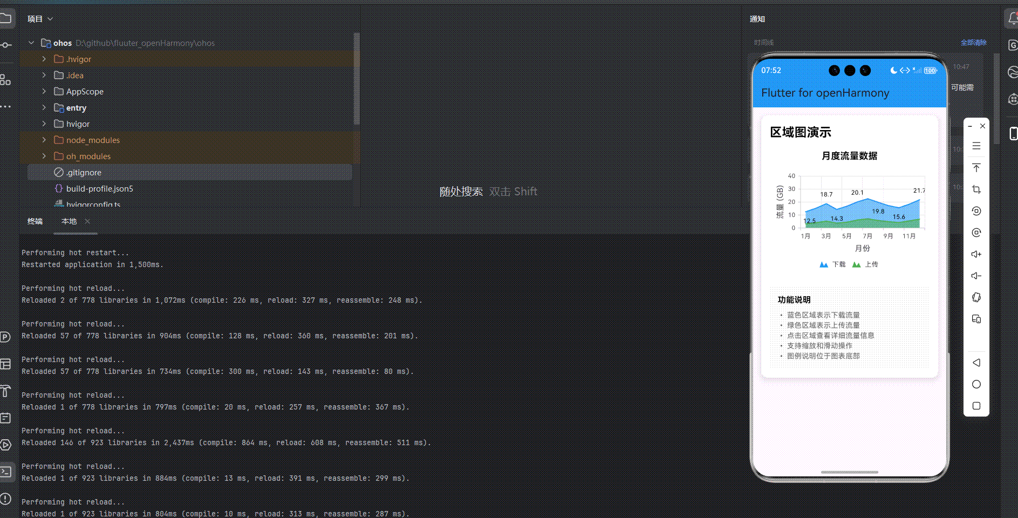
Task: Expand the .idea folder
Action: [x=44, y=75]
